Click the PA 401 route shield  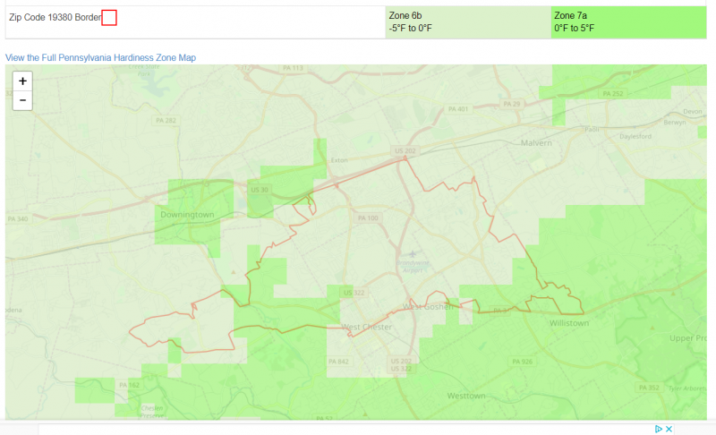tap(456, 109)
